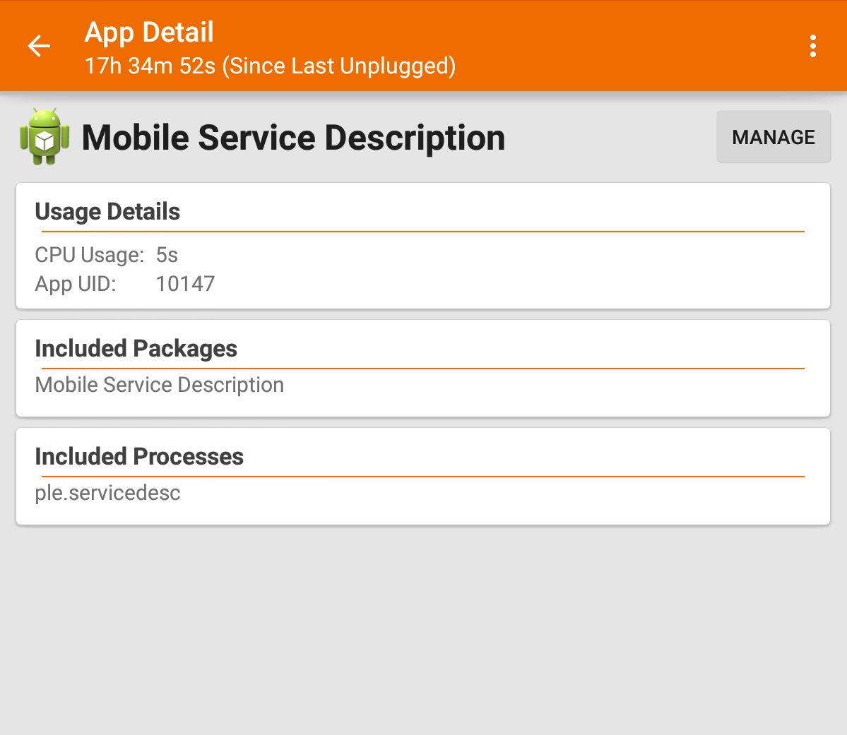
Task: Tap the green Android app icon
Action: tap(45, 137)
